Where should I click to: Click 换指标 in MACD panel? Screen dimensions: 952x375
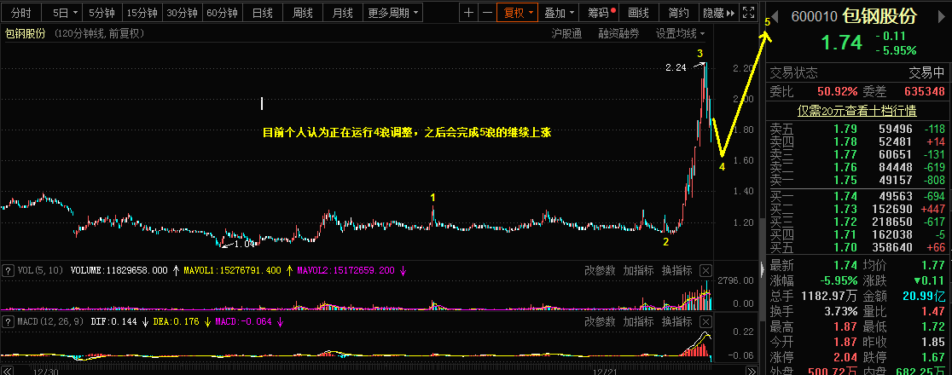[677, 321]
